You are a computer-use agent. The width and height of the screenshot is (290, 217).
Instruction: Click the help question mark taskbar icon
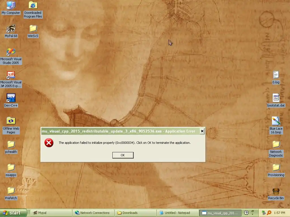[x=246, y=213]
